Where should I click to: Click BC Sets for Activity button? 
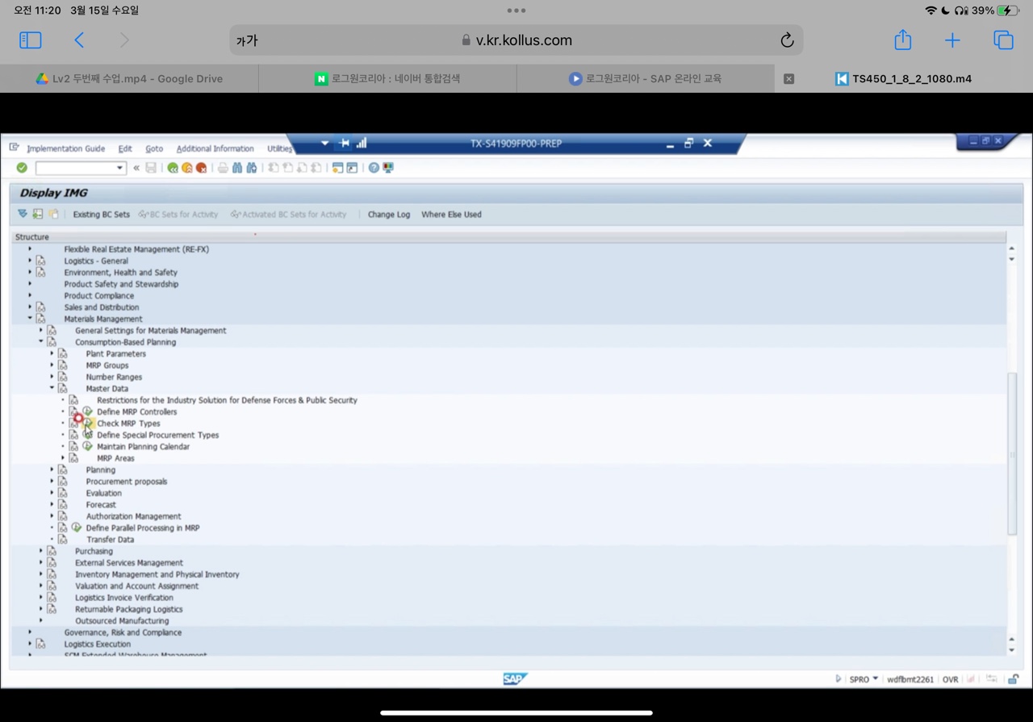point(178,215)
